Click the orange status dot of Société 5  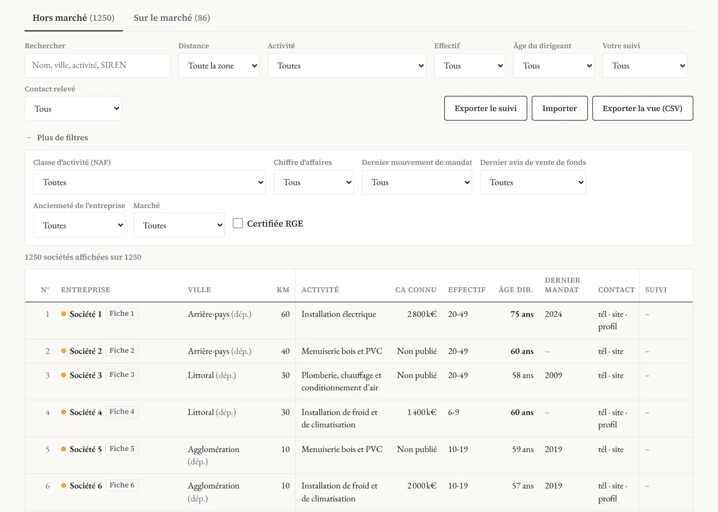(64, 449)
